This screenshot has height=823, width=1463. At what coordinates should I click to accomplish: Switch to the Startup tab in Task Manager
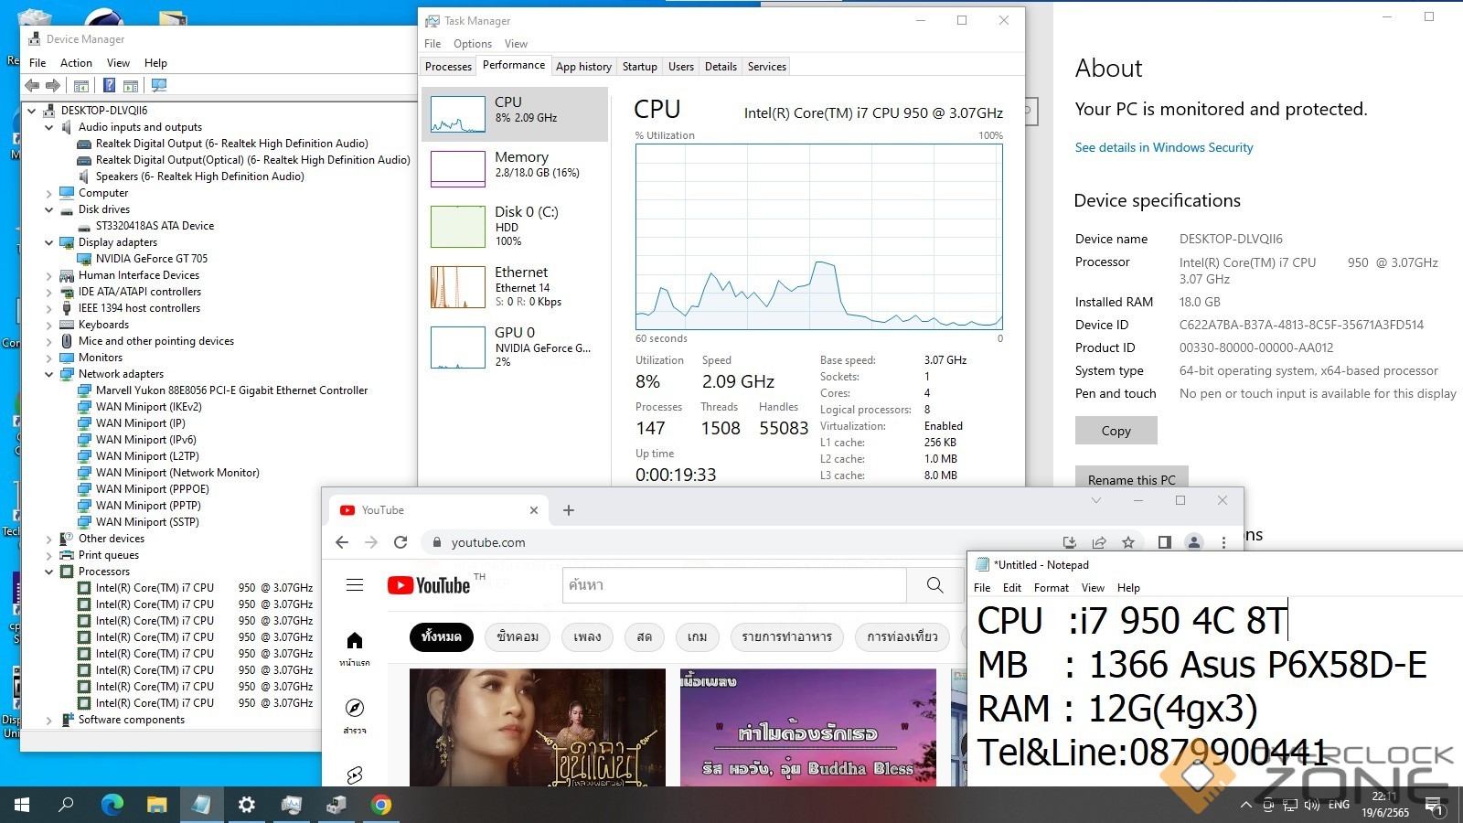[639, 67]
